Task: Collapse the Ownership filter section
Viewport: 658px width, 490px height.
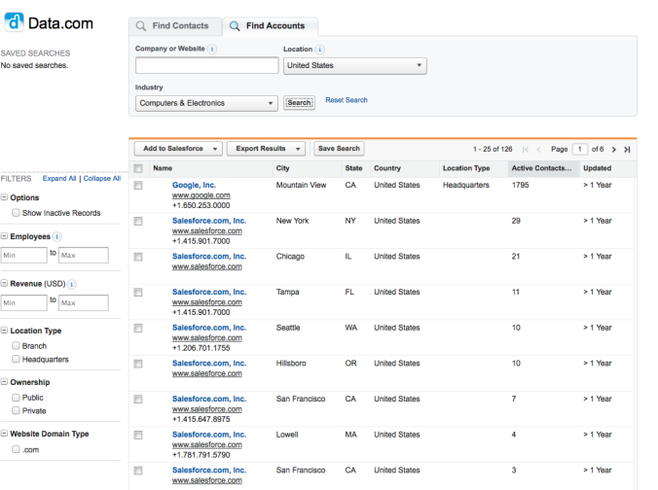Action: (x=4, y=382)
